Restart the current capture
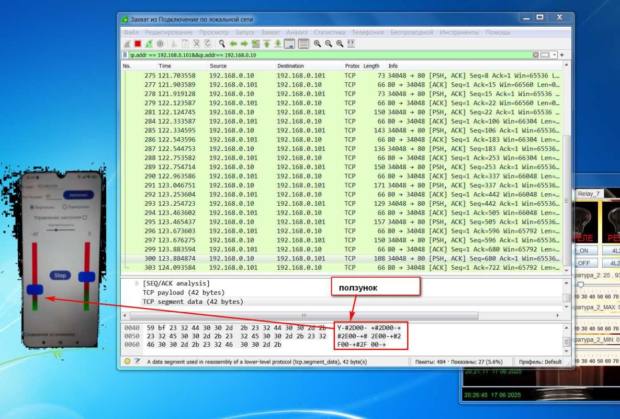The height and width of the screenshot is (419, 620). (149, 45)
